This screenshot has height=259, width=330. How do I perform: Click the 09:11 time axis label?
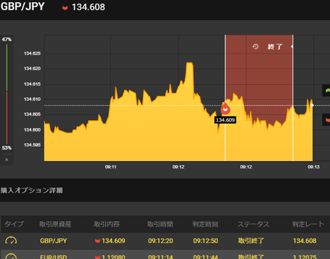tap(111, 167)
